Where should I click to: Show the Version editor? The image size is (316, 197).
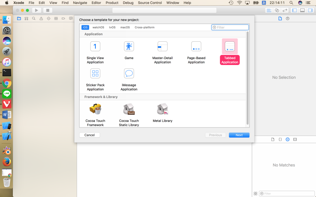pos(285,11)
